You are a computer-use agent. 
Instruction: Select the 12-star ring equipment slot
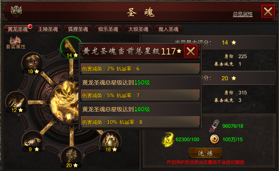coord(16,102)
